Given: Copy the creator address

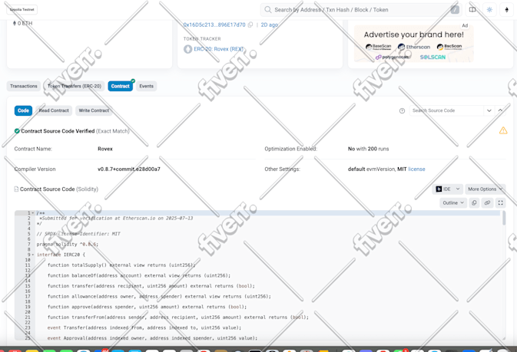Looking at the screenshot, I should tap(250, 25).
